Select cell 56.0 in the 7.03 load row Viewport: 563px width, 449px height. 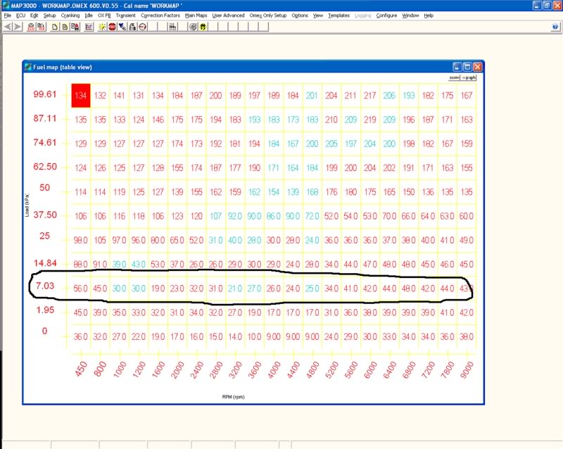click(x=80, y=288)
